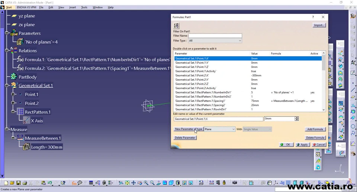
Task: Click the What's This help icon
Action: click(x=63, y=183)
